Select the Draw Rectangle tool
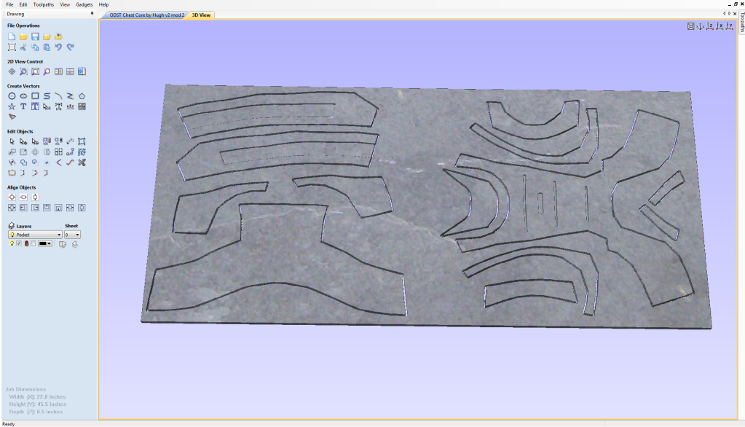Screen dimensions: 745x427 [x=35, y=96]
